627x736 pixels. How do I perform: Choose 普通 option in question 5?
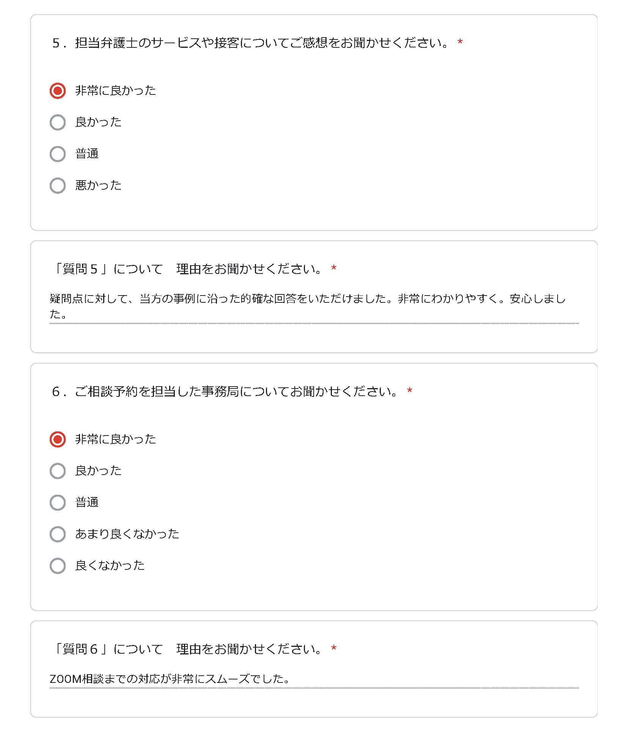58,154
